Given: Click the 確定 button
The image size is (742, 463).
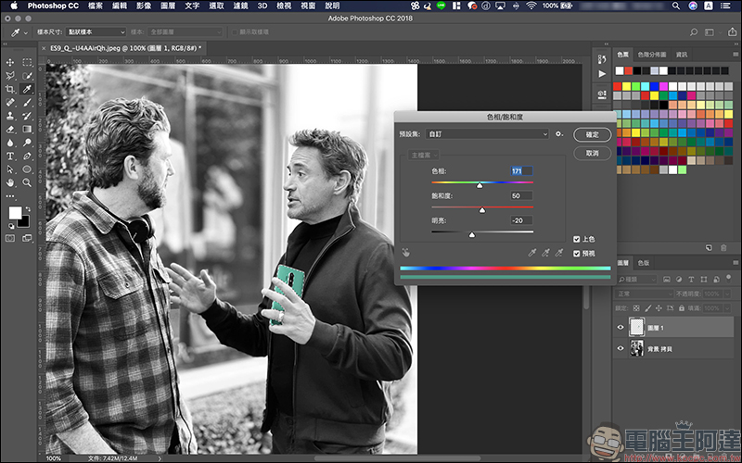Looking at the screenshot, I should pyautogui.click(x=592, y=134).
